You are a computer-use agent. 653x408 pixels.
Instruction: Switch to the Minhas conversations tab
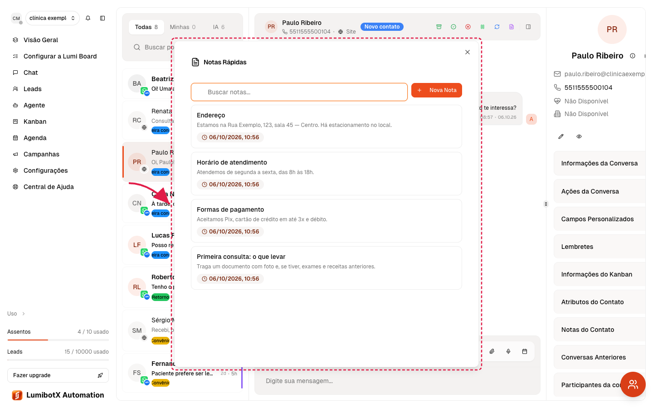tap(183, 27)
